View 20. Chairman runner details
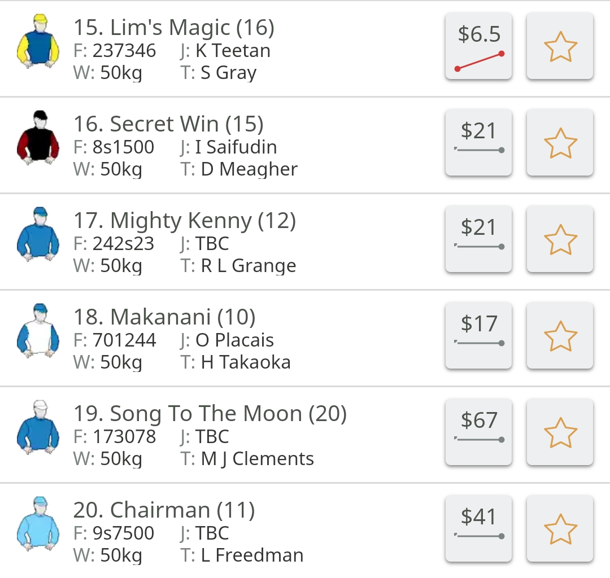The width and height of the screenshot is (610, 578). [x=305, y=531]
